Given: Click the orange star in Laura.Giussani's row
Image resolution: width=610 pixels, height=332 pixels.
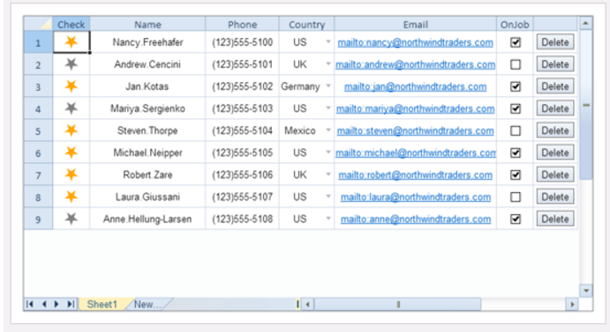Looking at the screenshot, I should point(72,197).
